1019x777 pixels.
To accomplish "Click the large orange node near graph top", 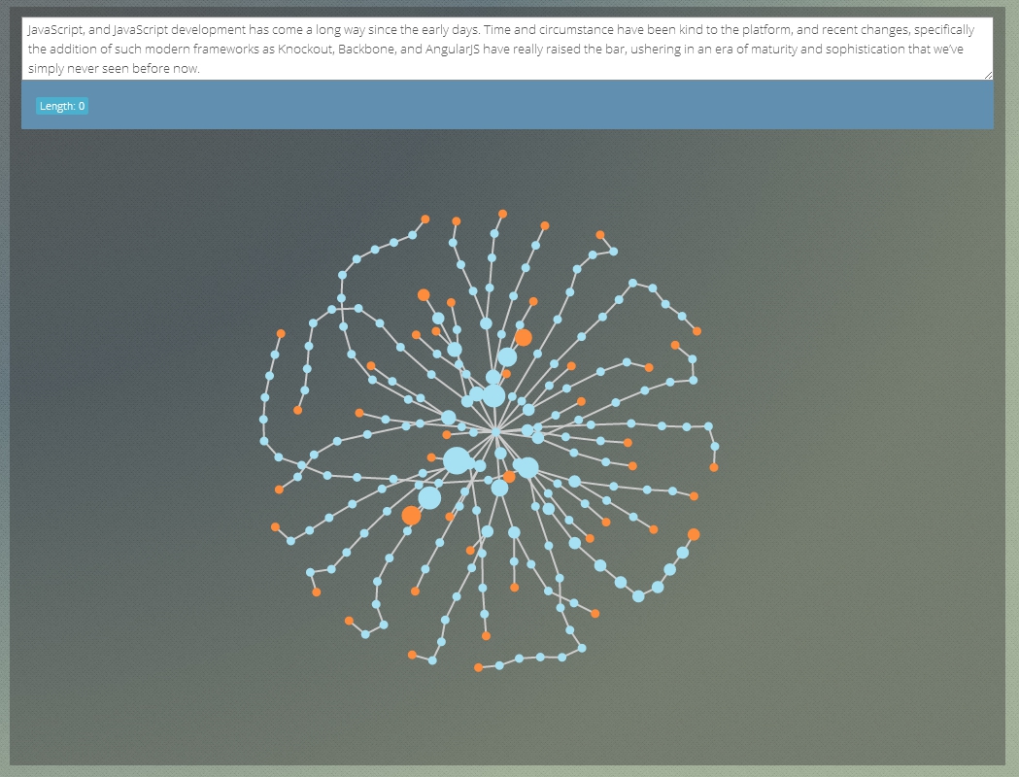I will coord(524,337).
